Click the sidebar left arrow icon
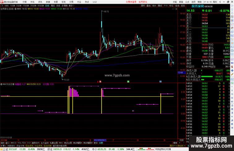 pyautogui.click(x=232, y=6)
